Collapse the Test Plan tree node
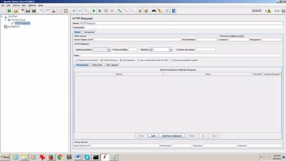This screenshot has height=161, width=286. click(2, 16)
